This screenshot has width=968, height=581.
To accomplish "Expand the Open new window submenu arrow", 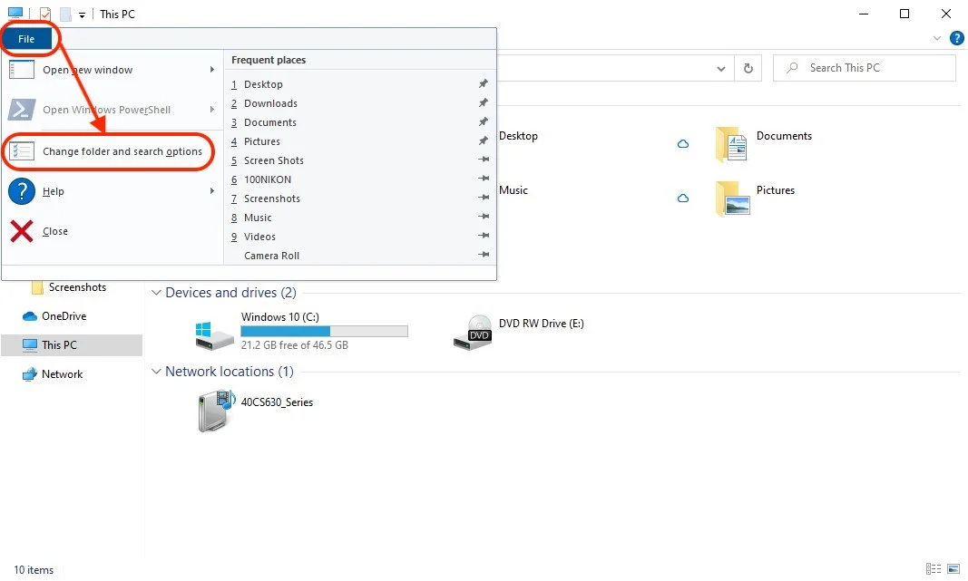I will point(212,70).
